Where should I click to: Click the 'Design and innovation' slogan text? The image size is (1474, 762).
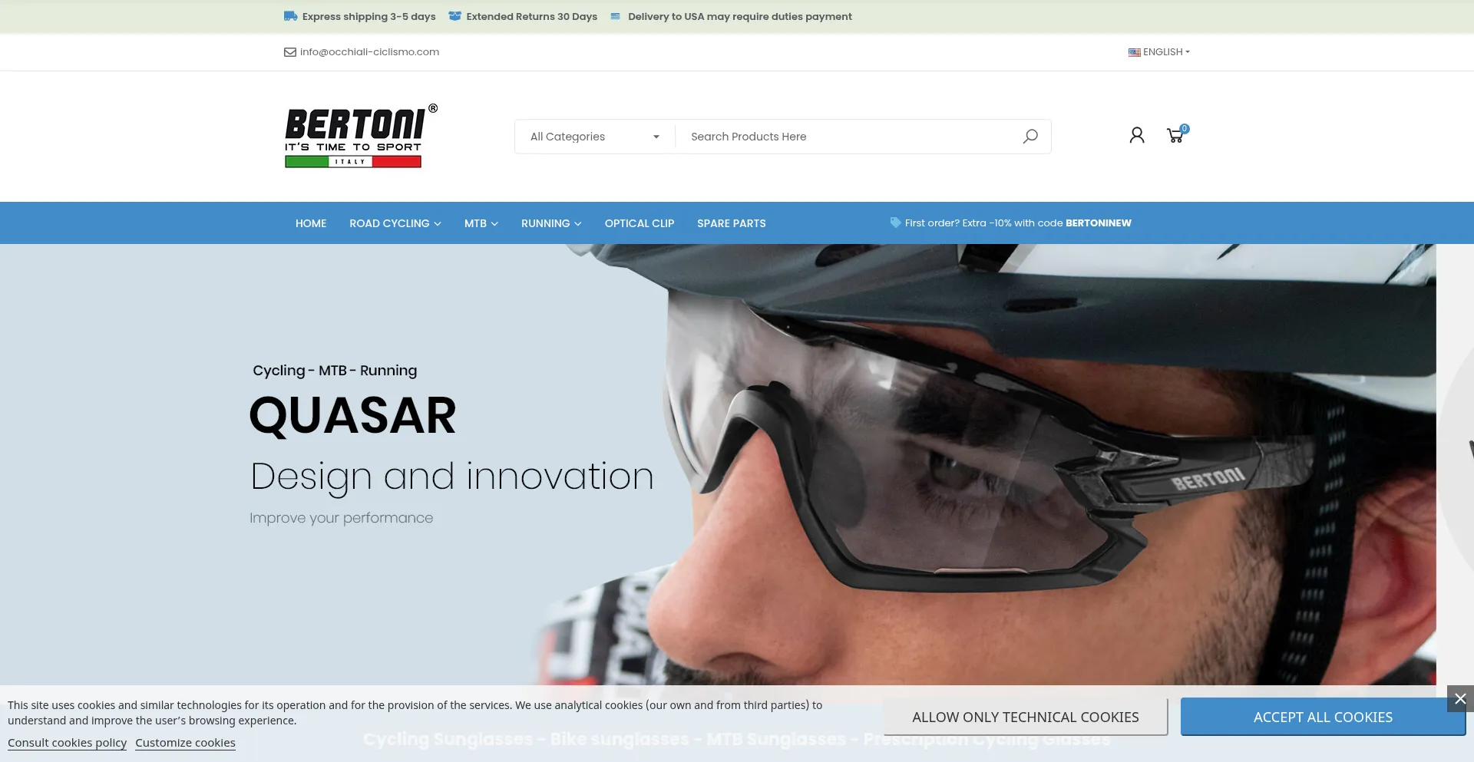pos(452,477)
